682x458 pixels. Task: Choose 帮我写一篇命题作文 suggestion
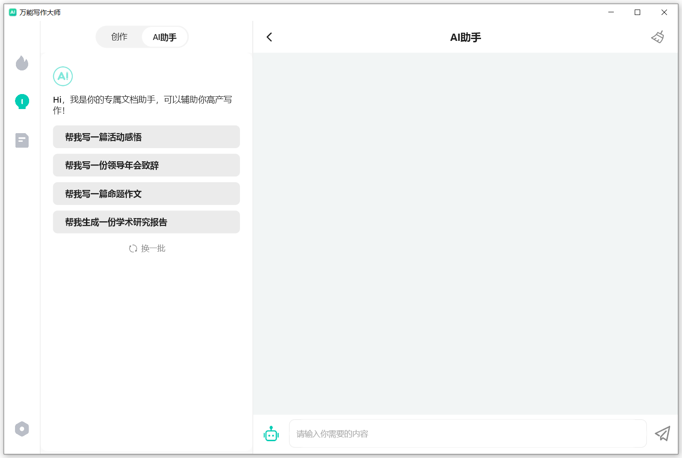[146, 194]
